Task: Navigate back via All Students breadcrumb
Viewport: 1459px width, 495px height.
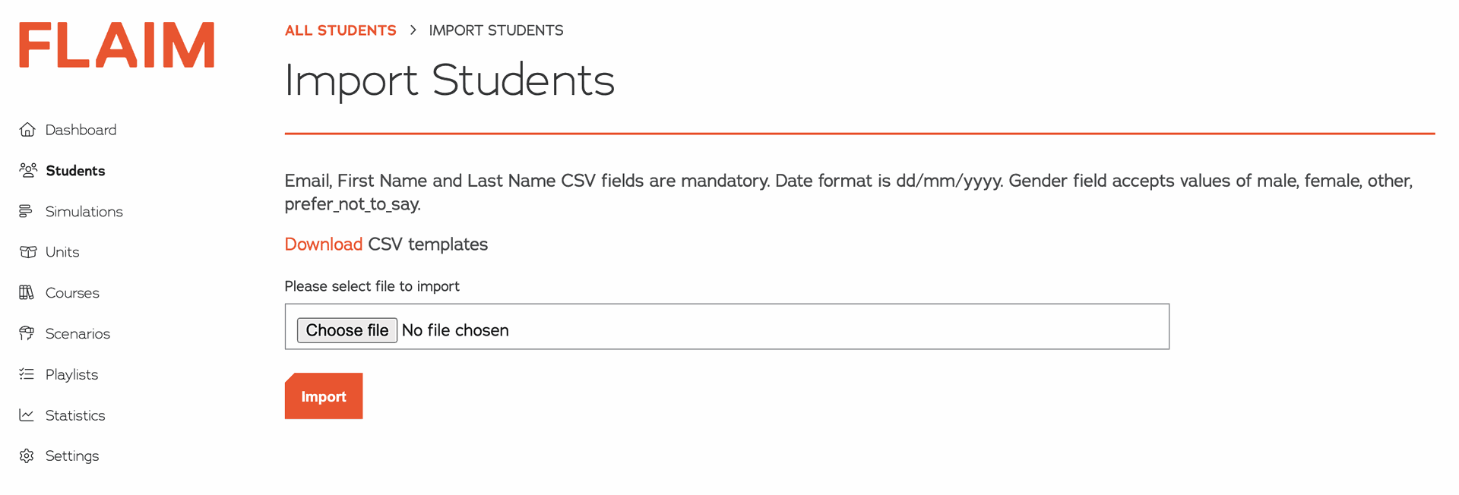Action: pos(340,30)
